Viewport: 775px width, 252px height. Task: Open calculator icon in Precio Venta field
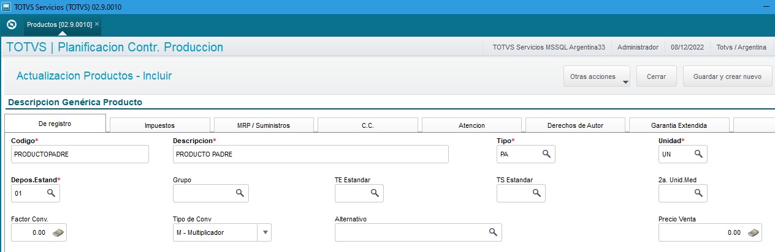coord(754,232)
